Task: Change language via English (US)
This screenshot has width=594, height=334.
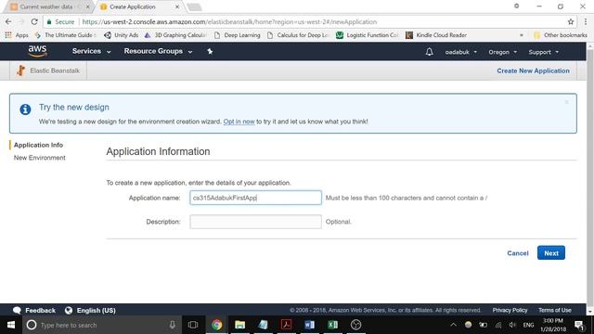Action: point(90,310)
